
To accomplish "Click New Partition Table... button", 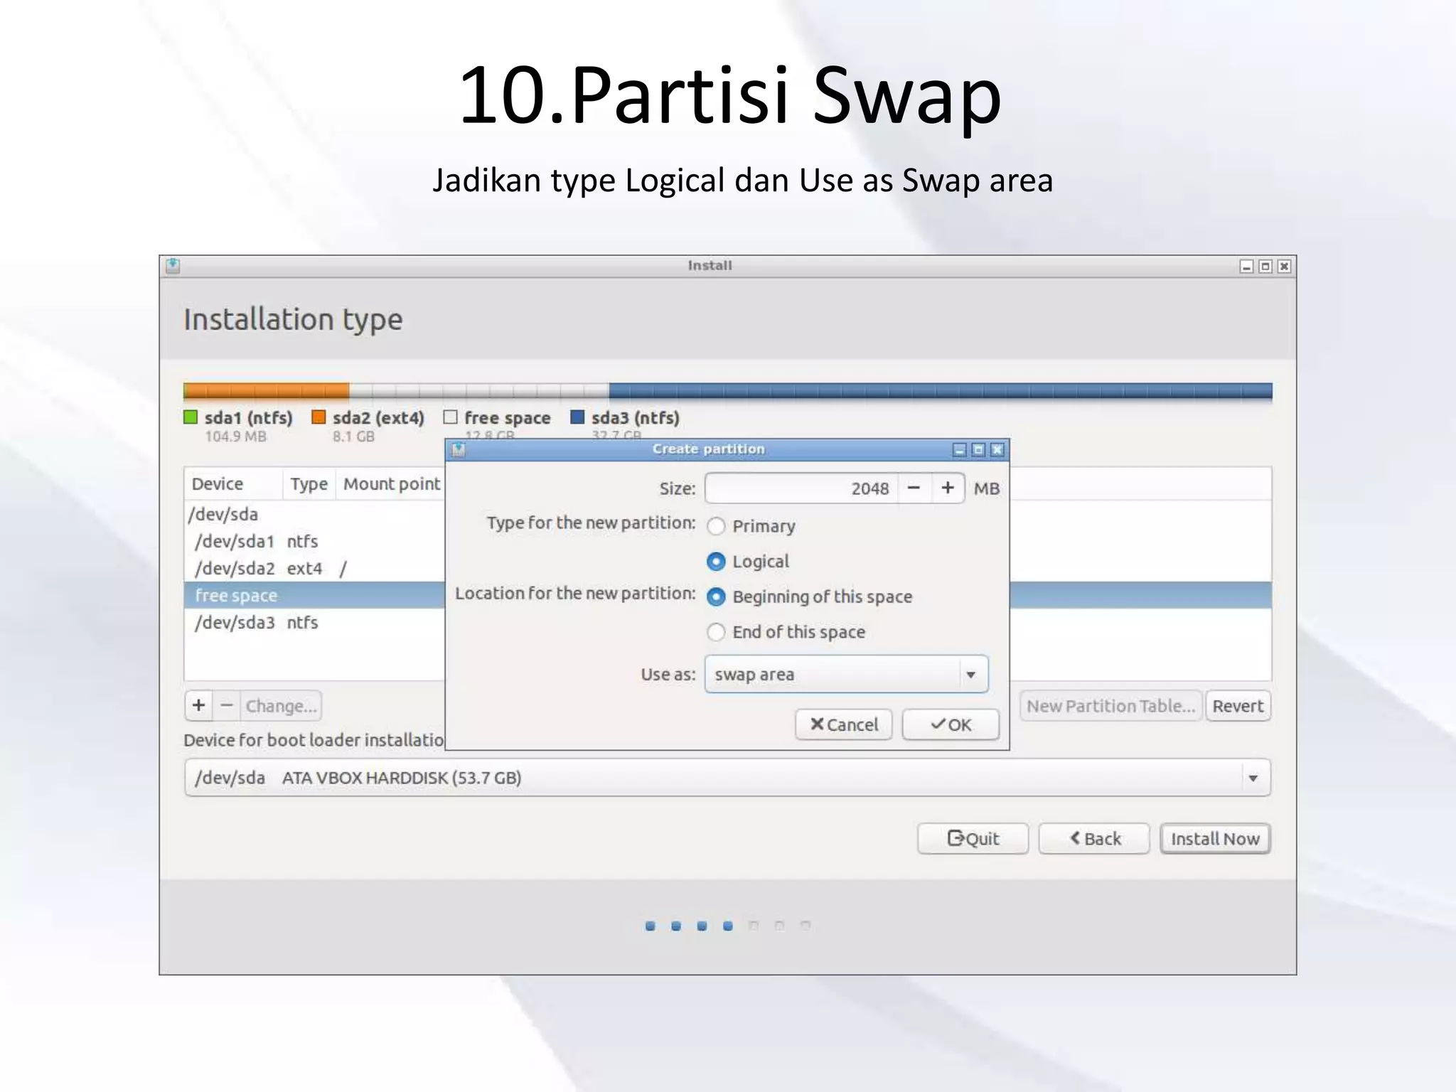I will tap(1111, 706).
